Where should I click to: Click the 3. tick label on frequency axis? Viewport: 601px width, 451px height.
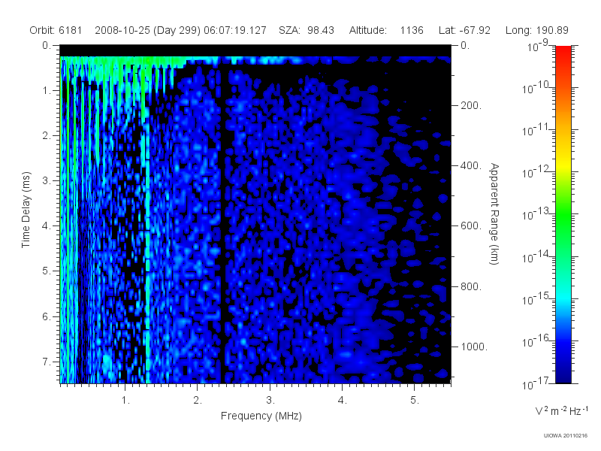click(270, 400)
